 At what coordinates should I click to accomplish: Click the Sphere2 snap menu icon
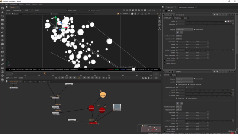point(181,103)
